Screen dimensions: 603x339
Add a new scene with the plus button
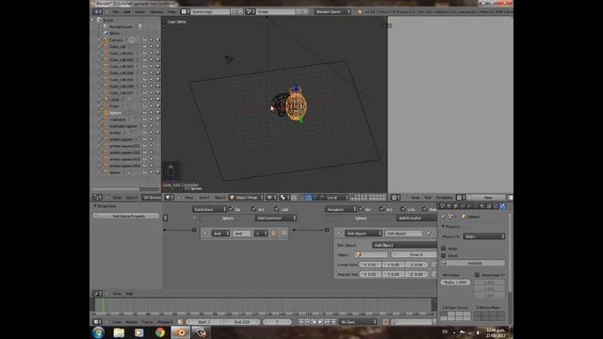(299, 11)
